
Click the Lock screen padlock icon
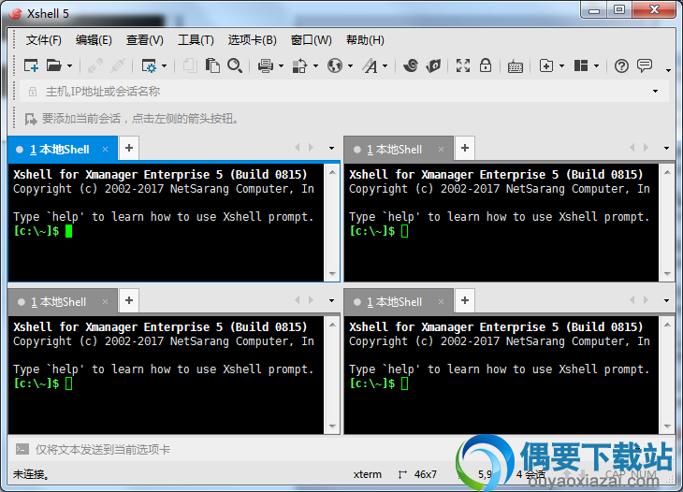(486, 65)
